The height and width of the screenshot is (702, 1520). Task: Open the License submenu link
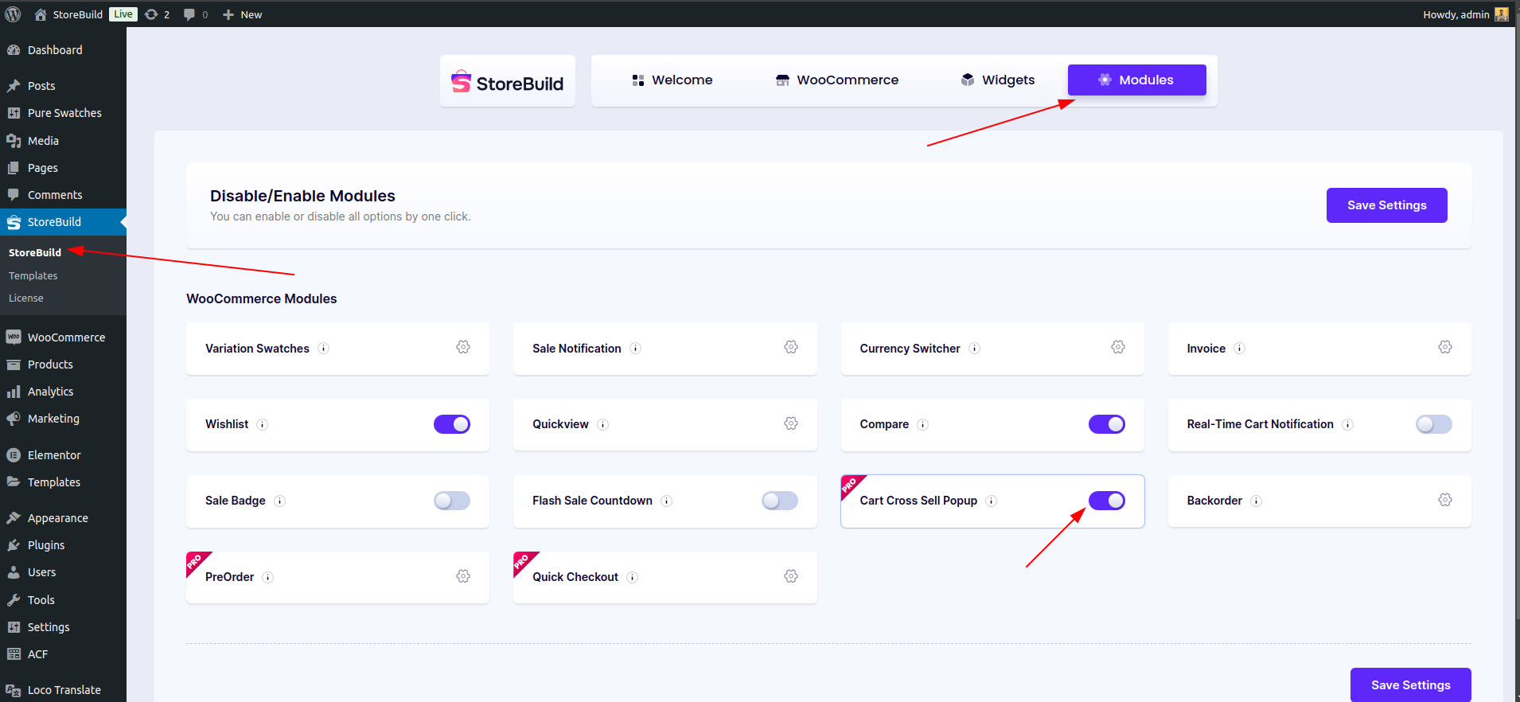pos(26,298)
